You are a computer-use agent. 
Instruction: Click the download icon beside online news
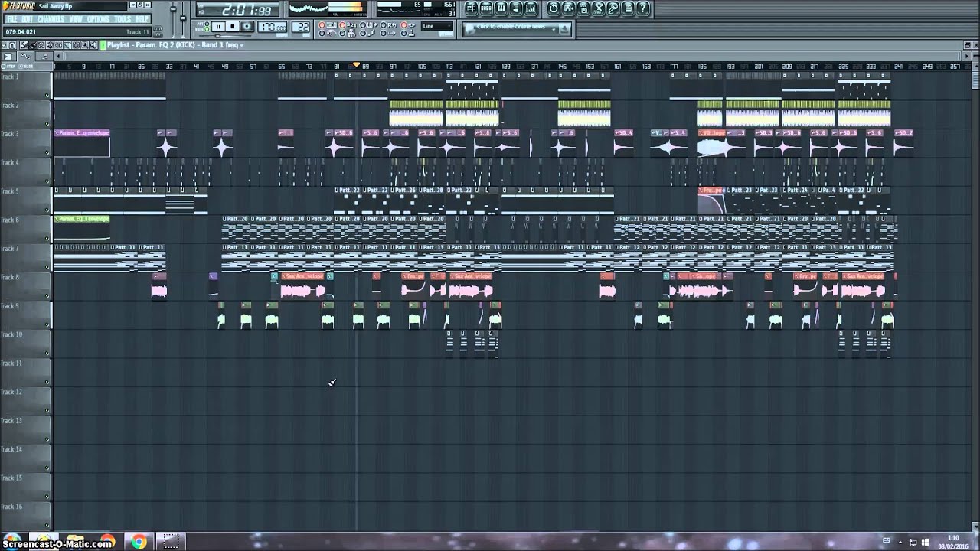564,29
